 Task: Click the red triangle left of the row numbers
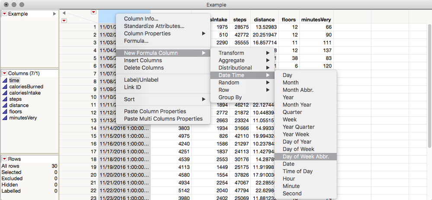click(64, 20)
